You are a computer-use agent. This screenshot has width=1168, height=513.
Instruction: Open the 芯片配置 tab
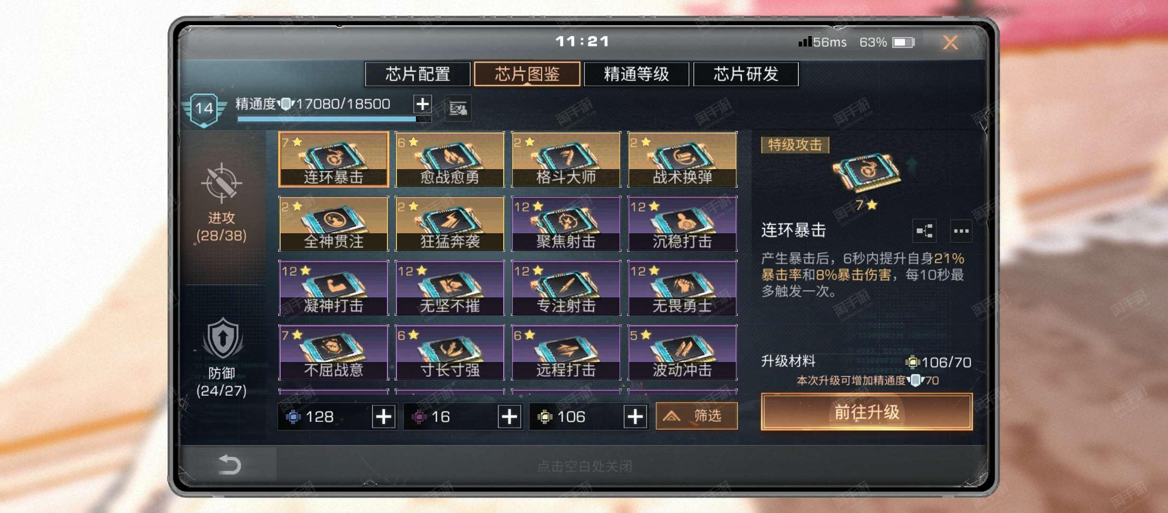[x=418, y=74]
